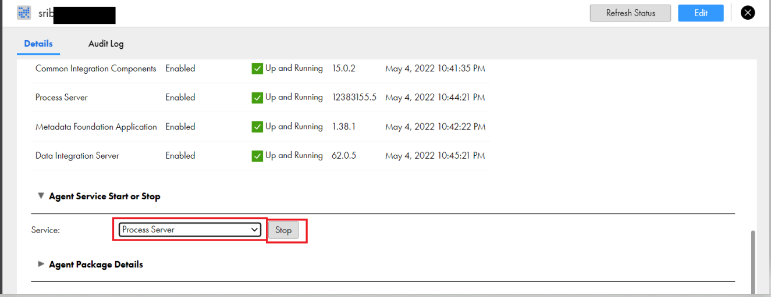Stop the selected Process Server service
Viewport: 771px width, 297px height.
tap(283, 230)
